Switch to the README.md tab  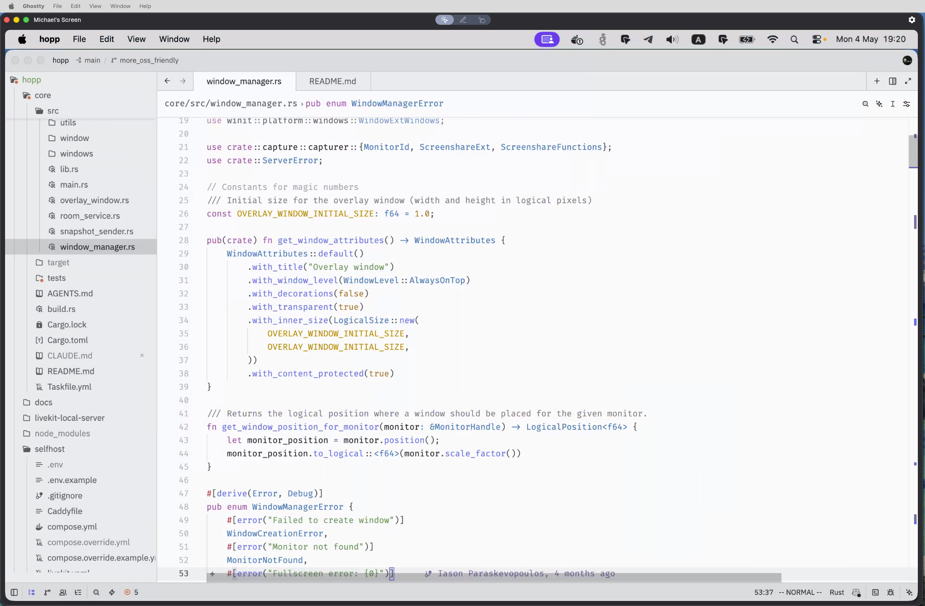[333, 81]
